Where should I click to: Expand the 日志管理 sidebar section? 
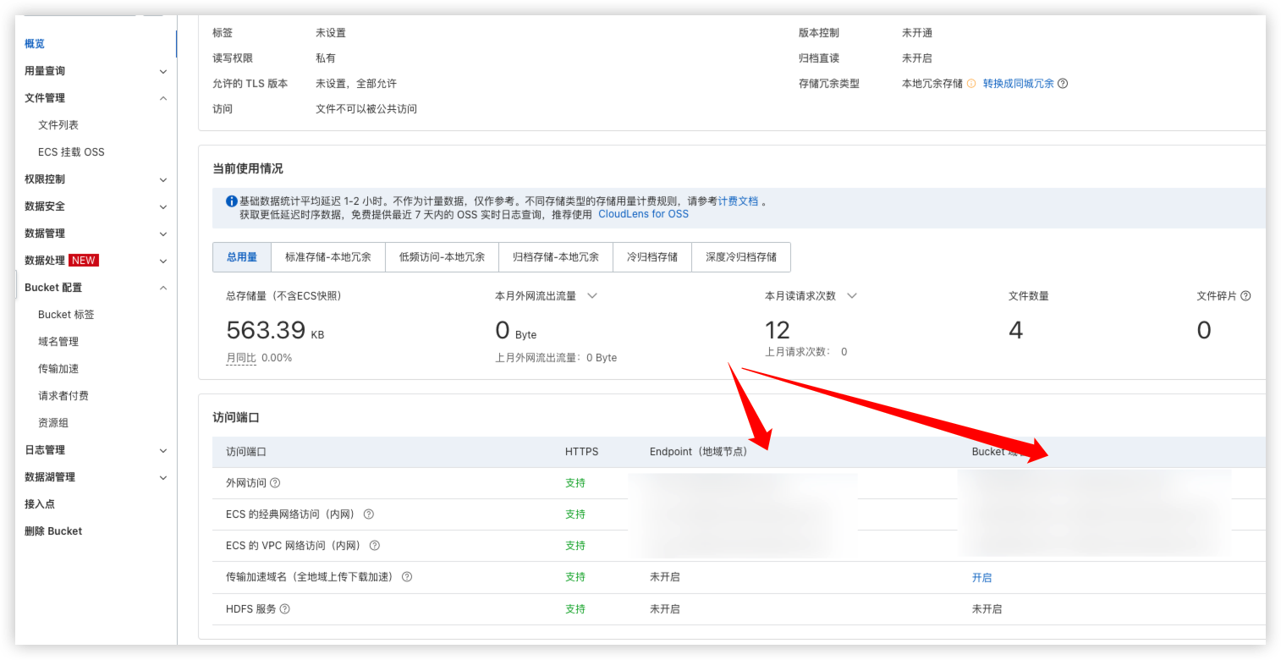pyautogui.click(x=96, y=450)
